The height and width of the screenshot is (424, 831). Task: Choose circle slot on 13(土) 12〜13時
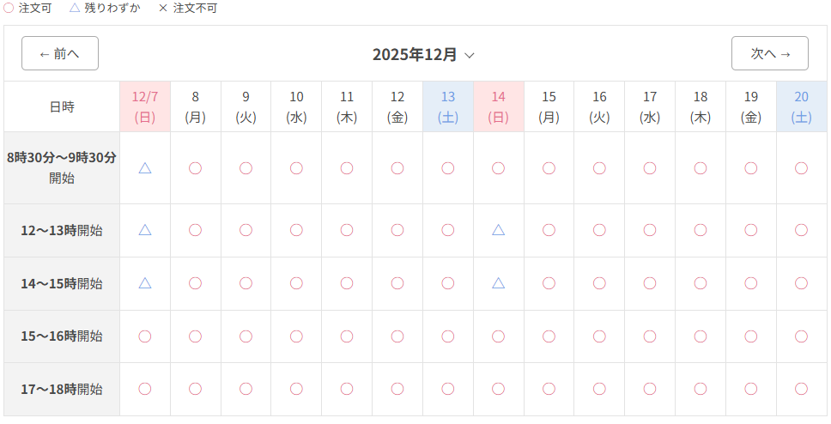click(x=448, y=230)
